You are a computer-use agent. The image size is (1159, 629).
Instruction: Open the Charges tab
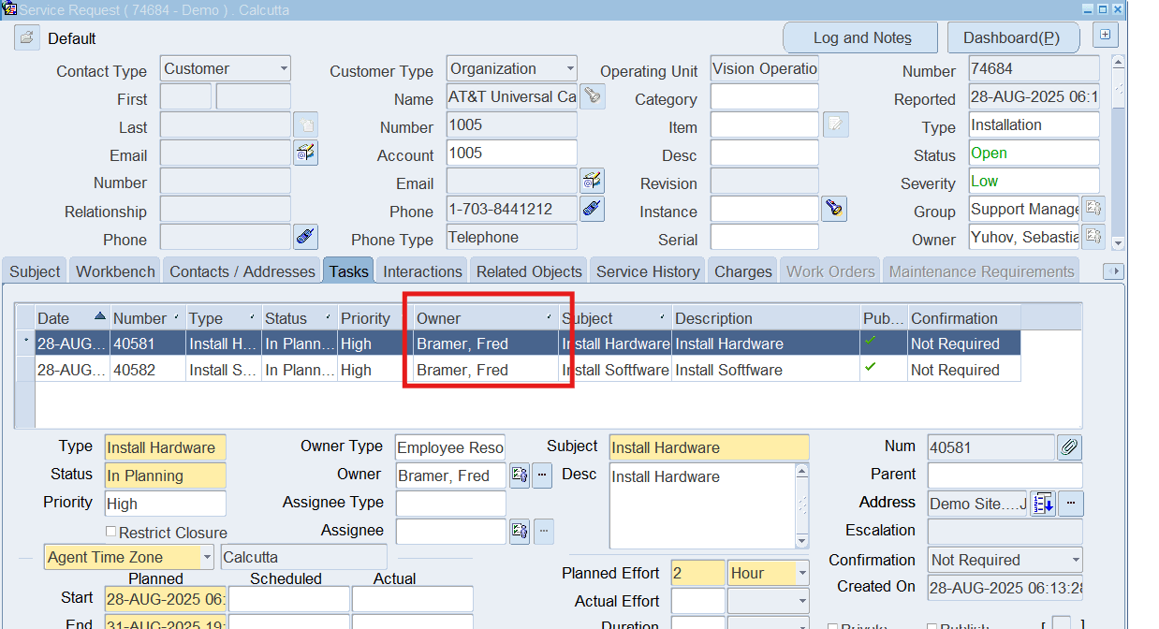point(742,271)
